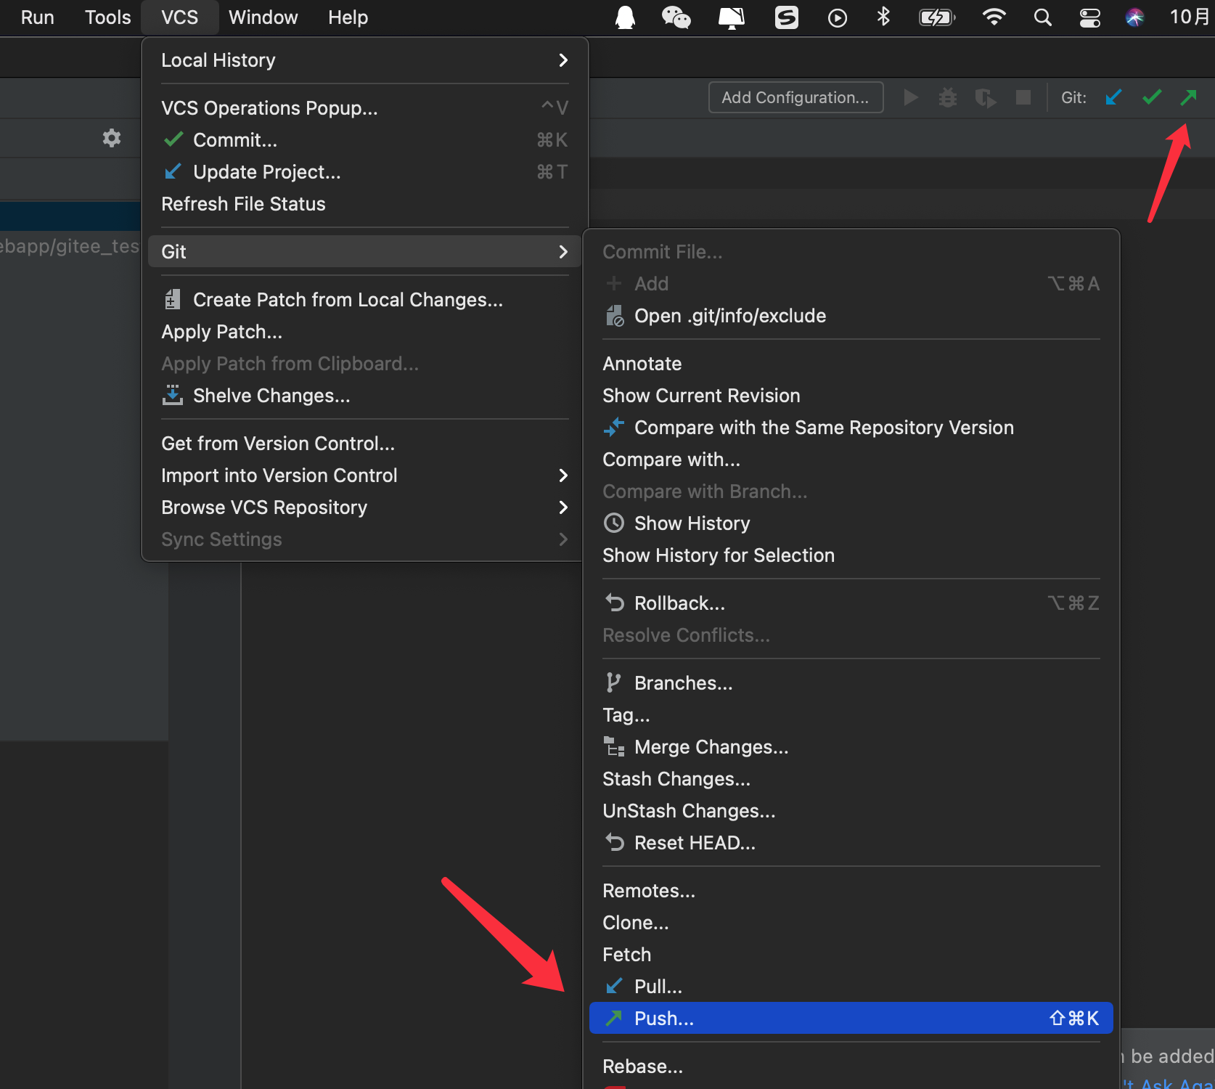Screen dimensions: 1215x1089
Task: Open the Tools menu
Action: click(x=107, y=17)
